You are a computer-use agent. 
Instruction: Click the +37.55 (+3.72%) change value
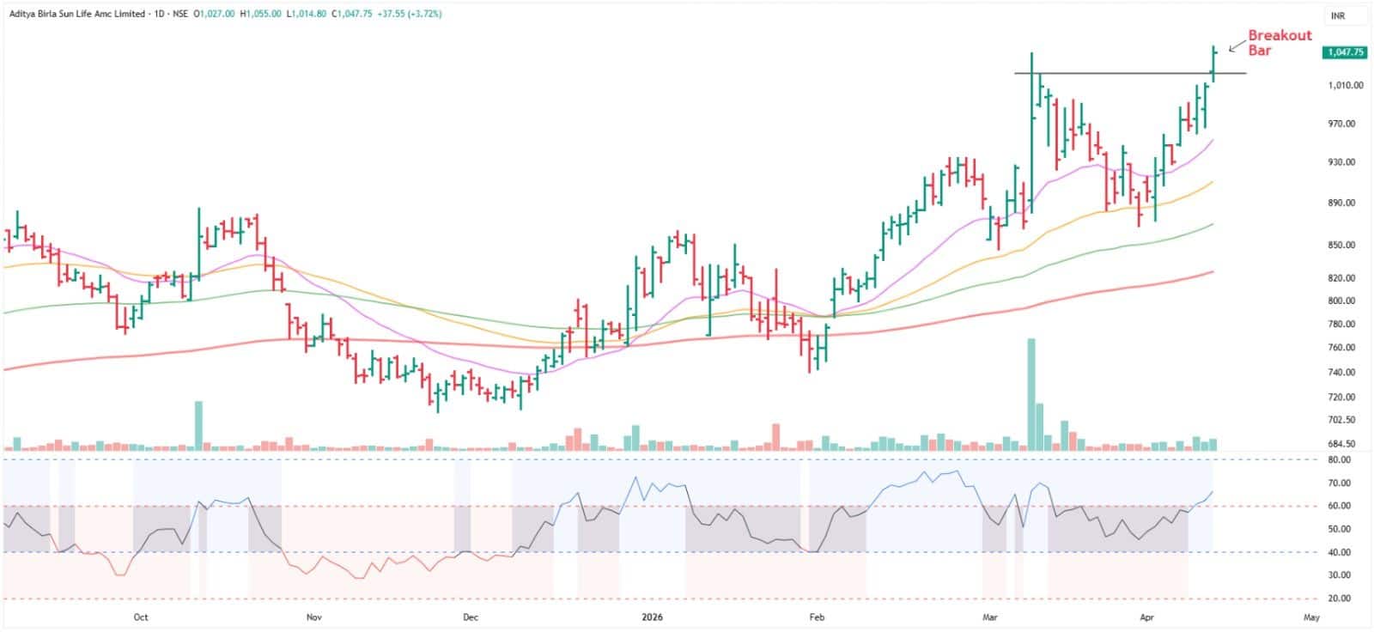pyautogui.click(x=408, y=14)
